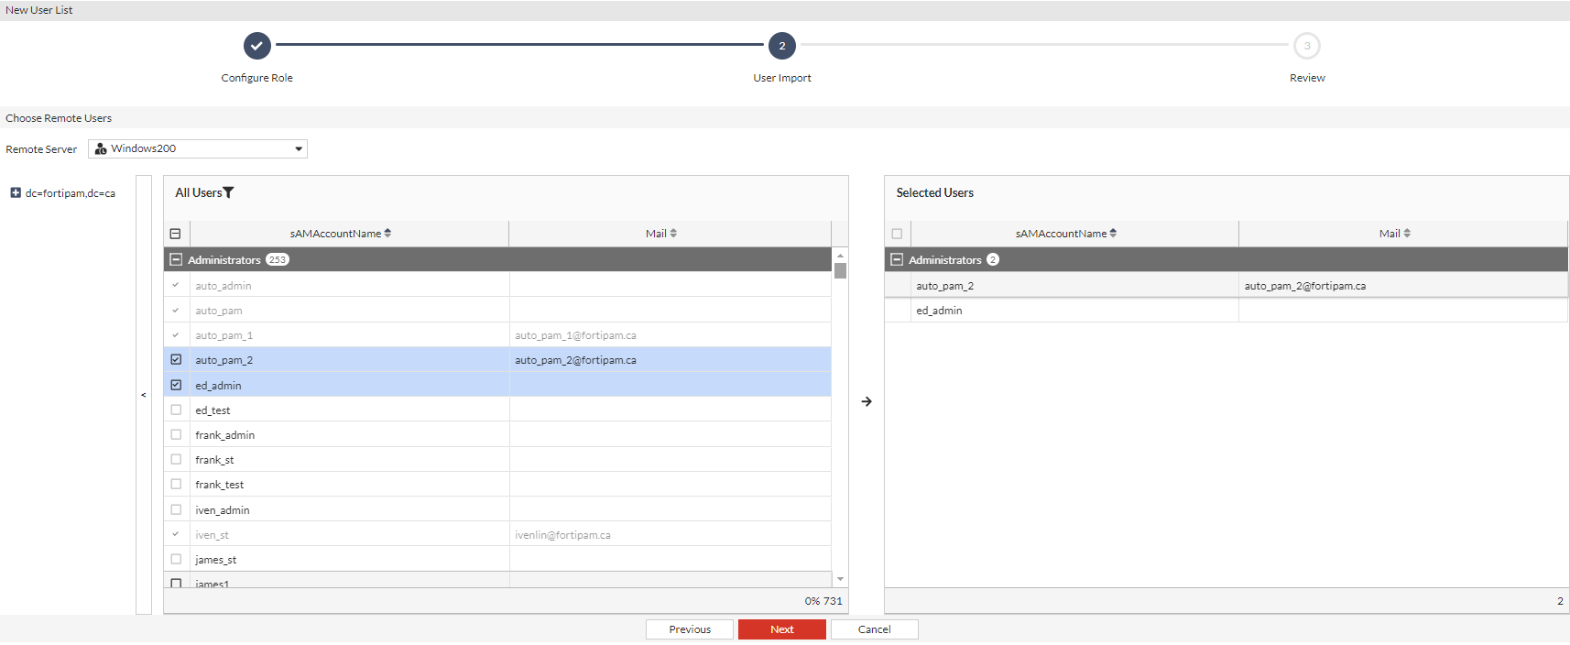Click the Cancel button

coord(874,629)
